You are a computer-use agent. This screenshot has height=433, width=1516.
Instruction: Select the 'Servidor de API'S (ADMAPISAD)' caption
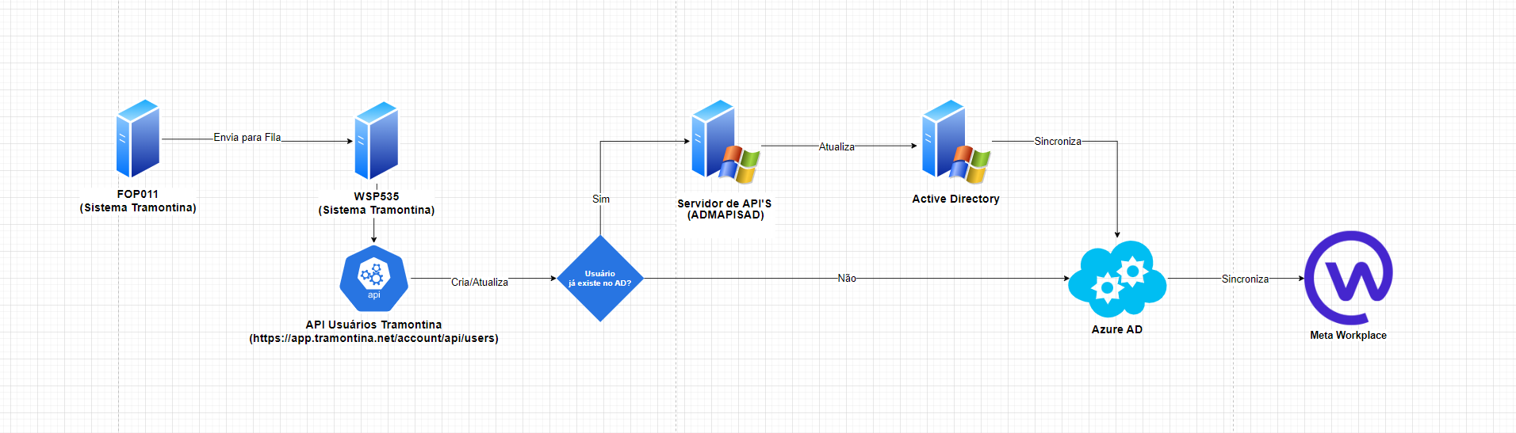point(725,210)
